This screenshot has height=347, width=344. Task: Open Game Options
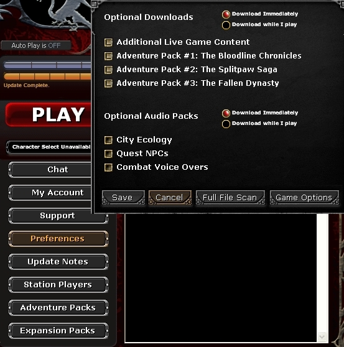click(x=304, y=197)
